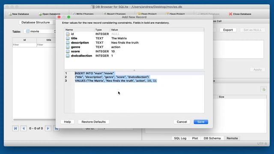Go to next record navigation icon
The width and height of the screenshot is (274, 154).
(x=48, y=128)
